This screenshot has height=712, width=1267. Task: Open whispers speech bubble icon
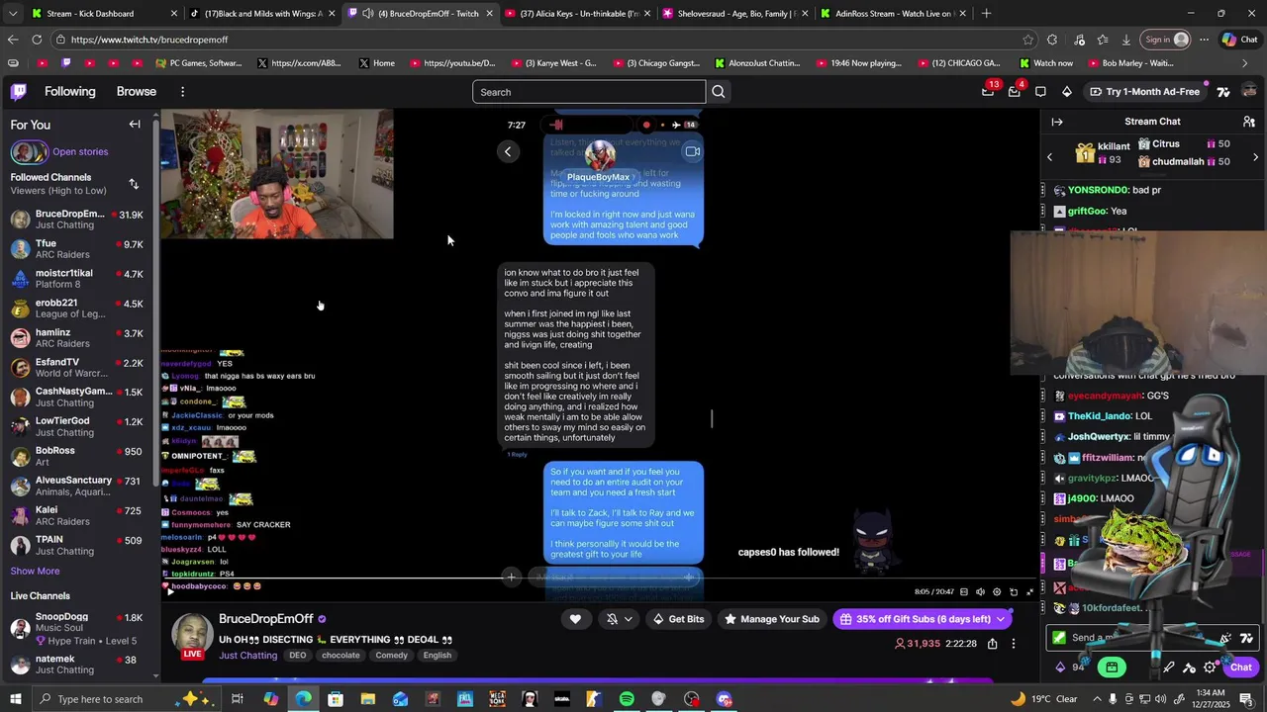click(x=1040, y=92)
